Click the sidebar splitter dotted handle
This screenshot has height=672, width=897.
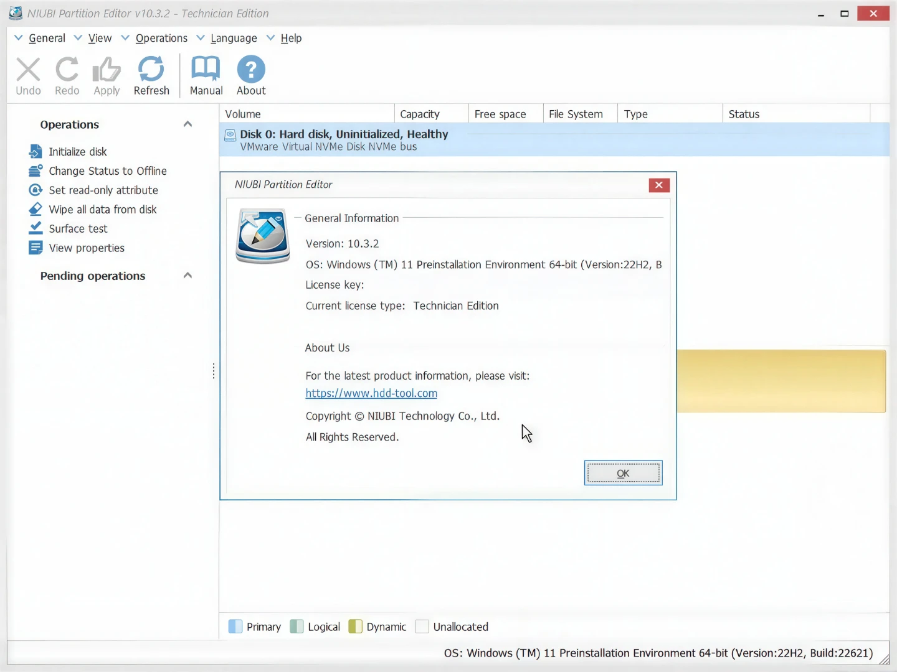[x=214, y=371]
